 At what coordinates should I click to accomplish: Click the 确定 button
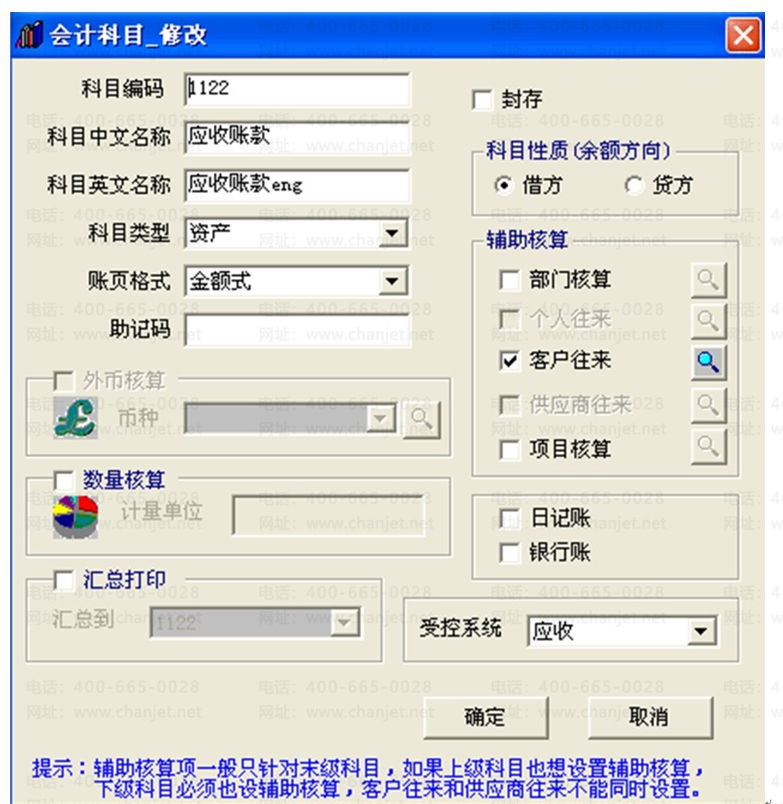pyautogui.click(x=485, y=716)
